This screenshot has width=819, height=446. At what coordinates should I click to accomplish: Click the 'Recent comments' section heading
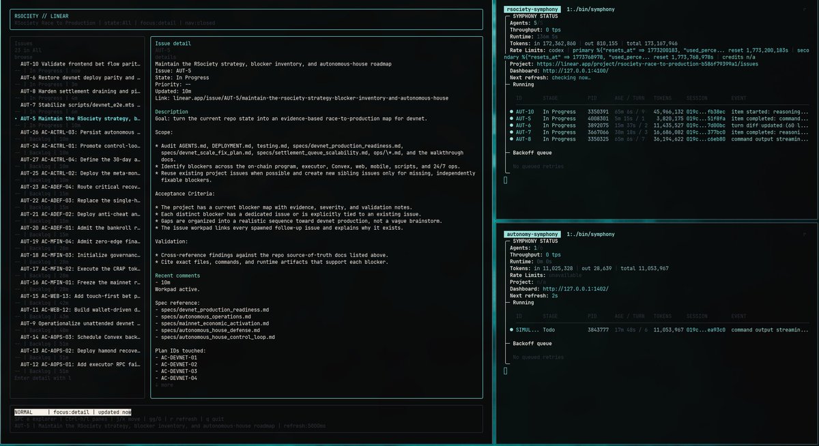pos(177,276)
